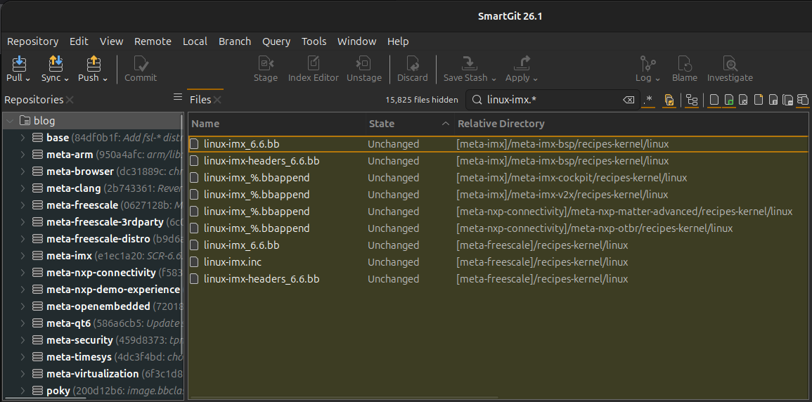The width and height of the screenshot is (812, 402).
Task: Click the meta-imx repository database icon
Action: (x=37, y=256)
